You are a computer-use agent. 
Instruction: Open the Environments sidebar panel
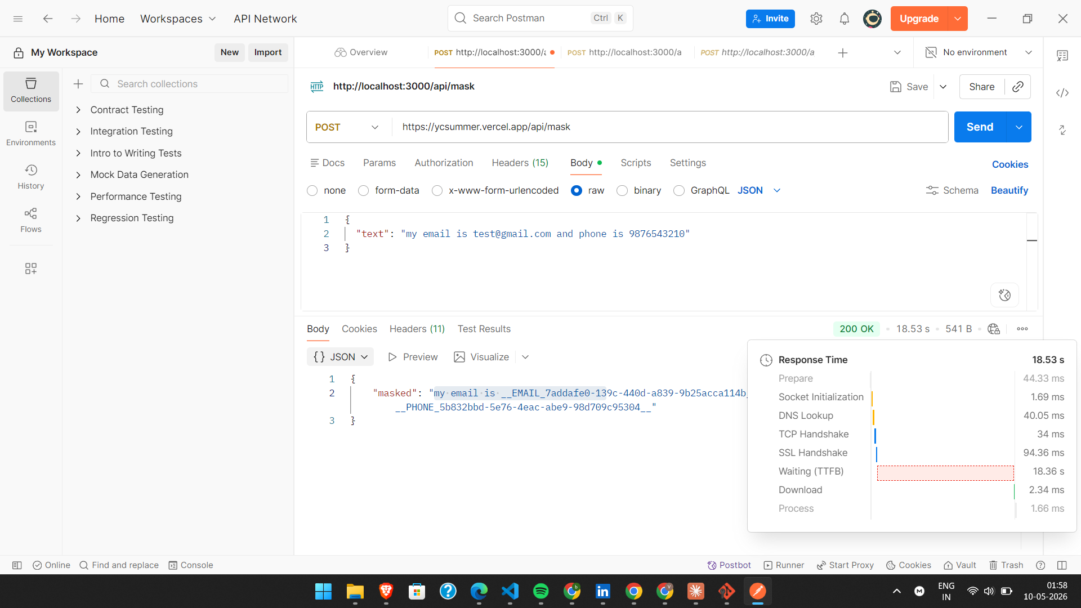31,134
